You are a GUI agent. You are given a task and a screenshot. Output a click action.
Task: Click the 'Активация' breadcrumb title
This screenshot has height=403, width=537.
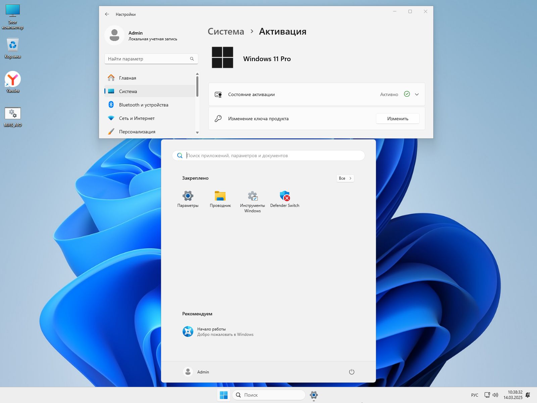(283, 32)
